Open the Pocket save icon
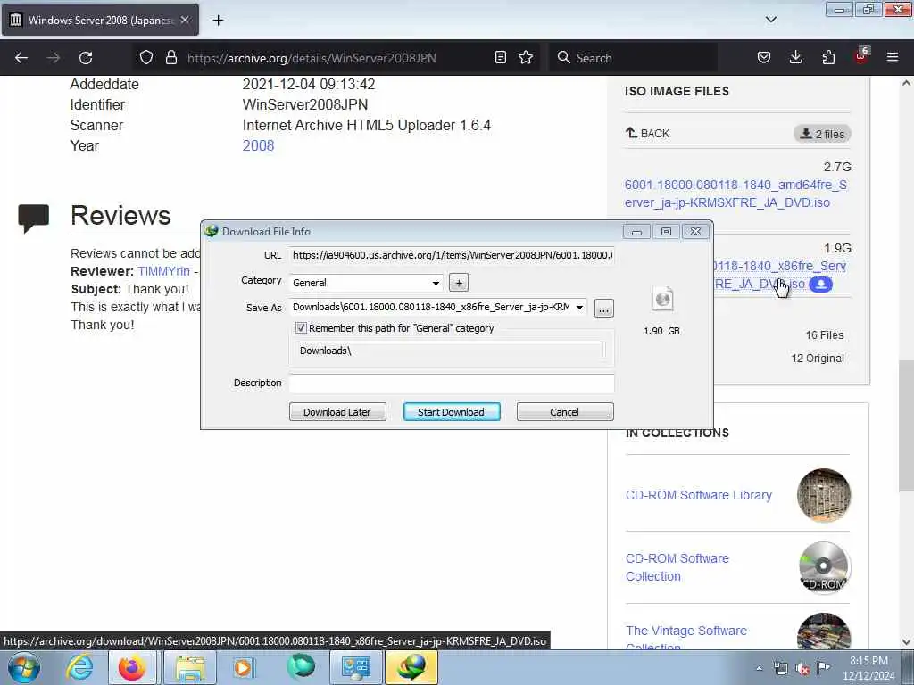The width and height of the screenshot is (914, 685). point(764,57)
